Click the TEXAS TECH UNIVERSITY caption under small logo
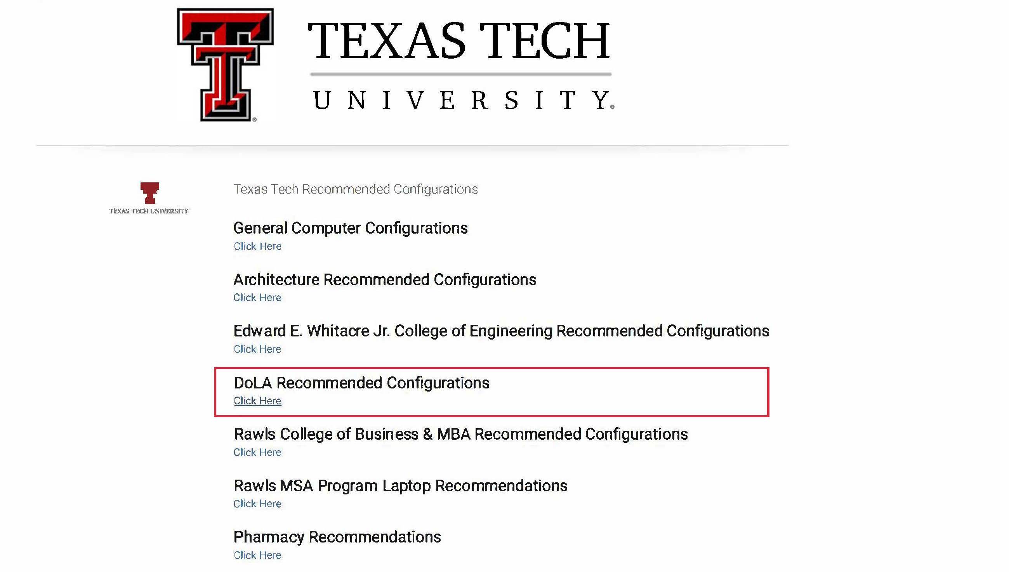Image resolution: width=1009 pixels, height=572 pixels. [149, 211]
